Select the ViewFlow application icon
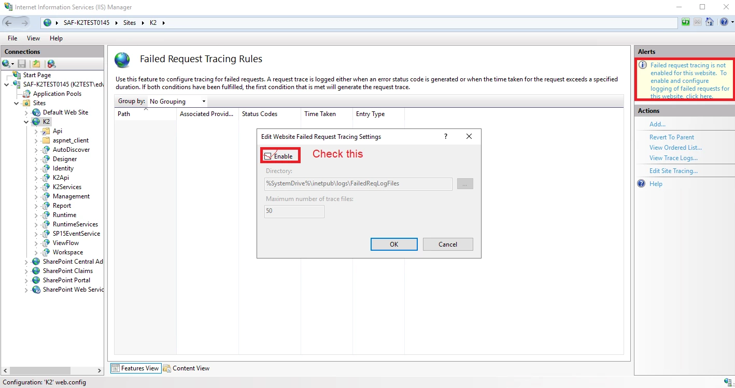735x388 pixels. [x=46, y=243]
